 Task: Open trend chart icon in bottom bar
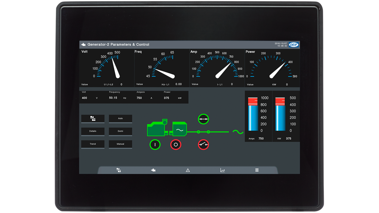tap(223, 170)
